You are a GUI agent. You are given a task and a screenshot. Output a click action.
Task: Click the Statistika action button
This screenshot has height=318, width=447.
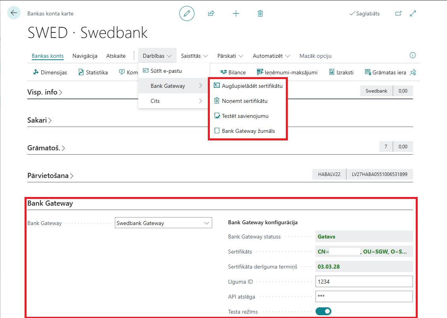[93, 72]
